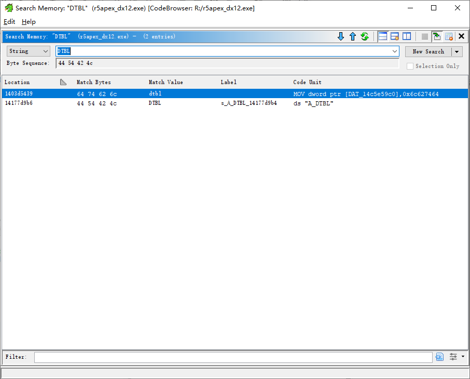Open the Edit menu
The height and width of the screenshot is (379, 470).
coord(9,22)
